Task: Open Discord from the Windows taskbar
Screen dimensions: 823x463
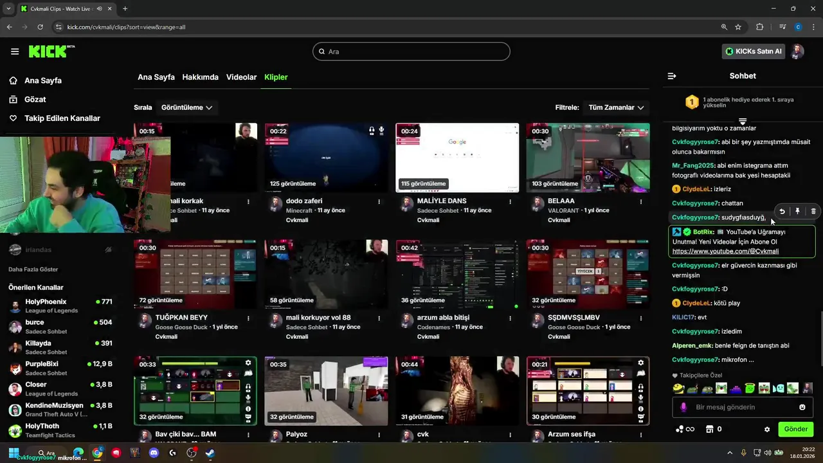Action: coord(154,453)
